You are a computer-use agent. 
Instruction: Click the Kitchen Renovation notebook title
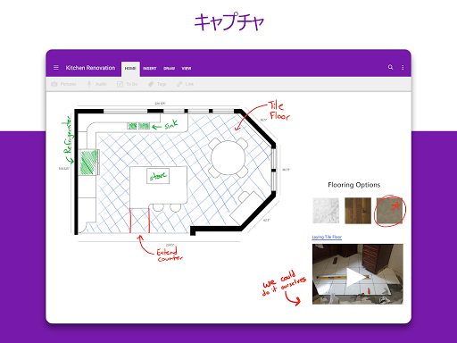tap(90, 68)
